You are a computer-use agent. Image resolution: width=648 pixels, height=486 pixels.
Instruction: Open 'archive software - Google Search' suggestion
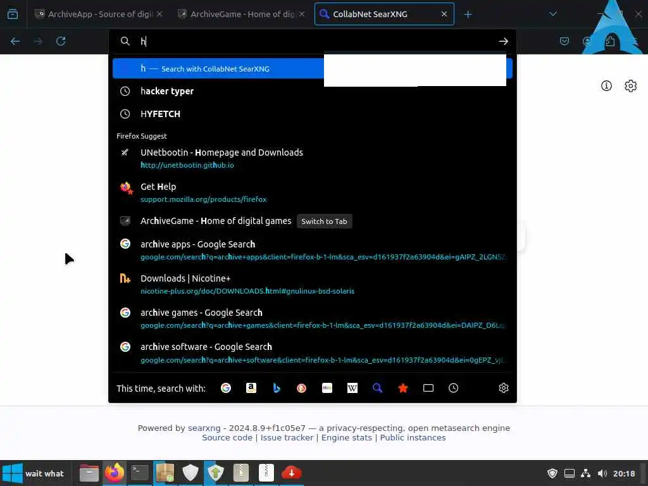(x=312, y=353)
